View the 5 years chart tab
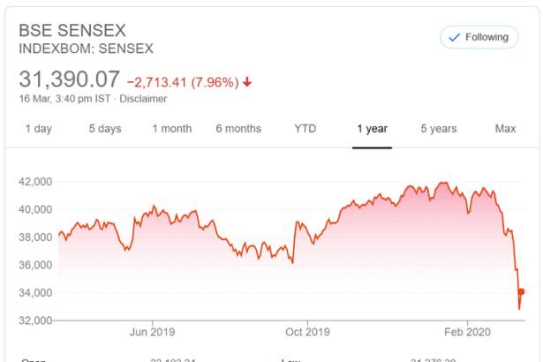Viewport: 543px width, 362px height. pyautogui.click(x=438, y=129)
